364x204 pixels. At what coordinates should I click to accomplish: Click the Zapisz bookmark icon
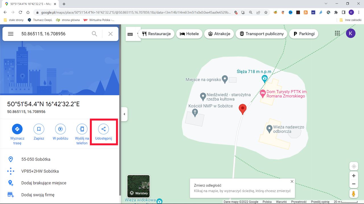pyautogui.click(x=39, y=129)
